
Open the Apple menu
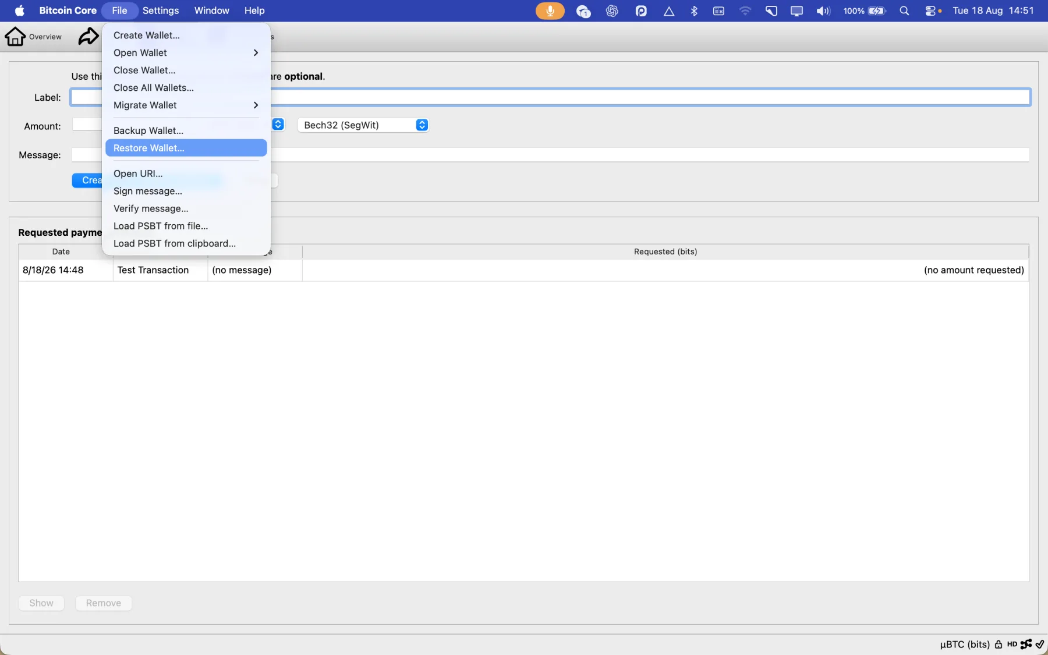20,10
